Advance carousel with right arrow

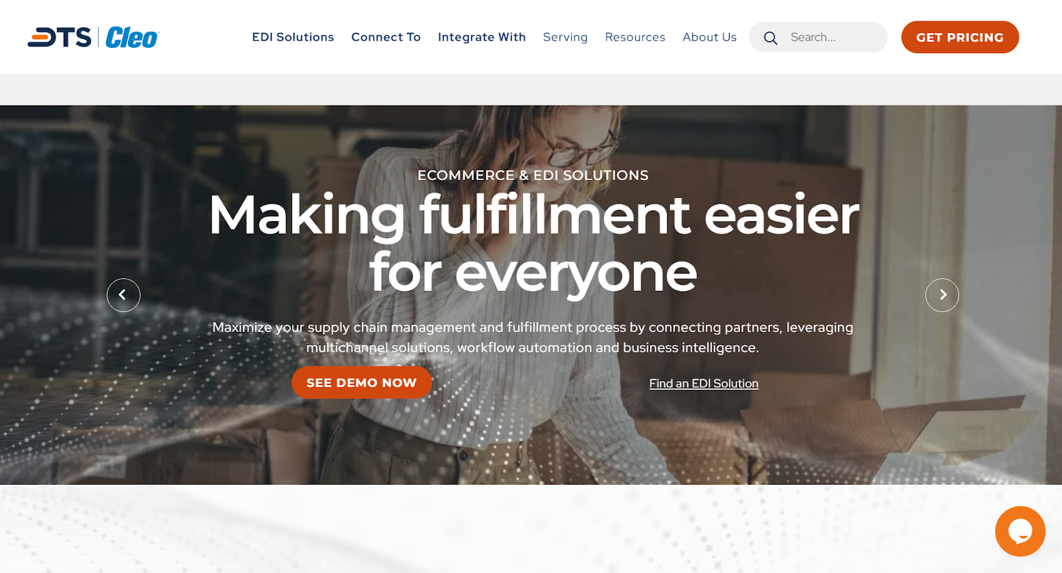[x=942, y=295]
